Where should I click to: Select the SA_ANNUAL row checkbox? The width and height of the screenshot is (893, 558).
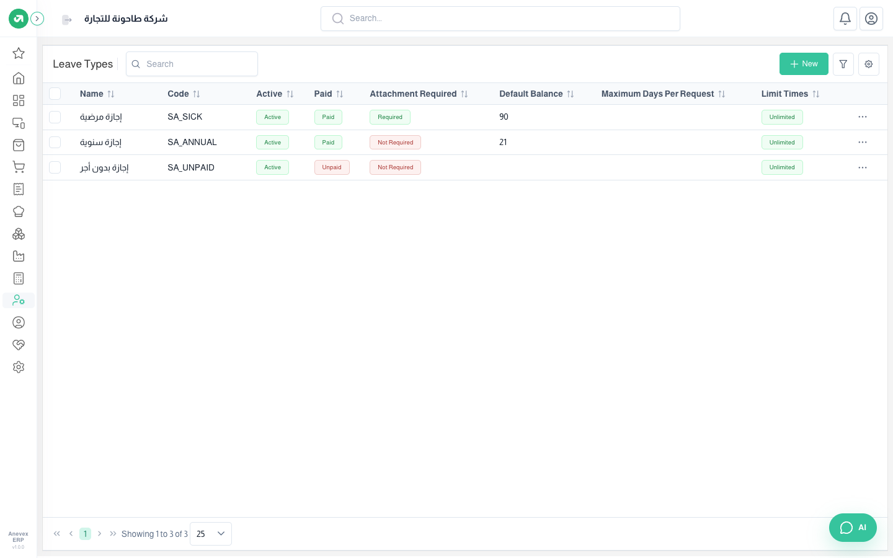coord(55,143)
